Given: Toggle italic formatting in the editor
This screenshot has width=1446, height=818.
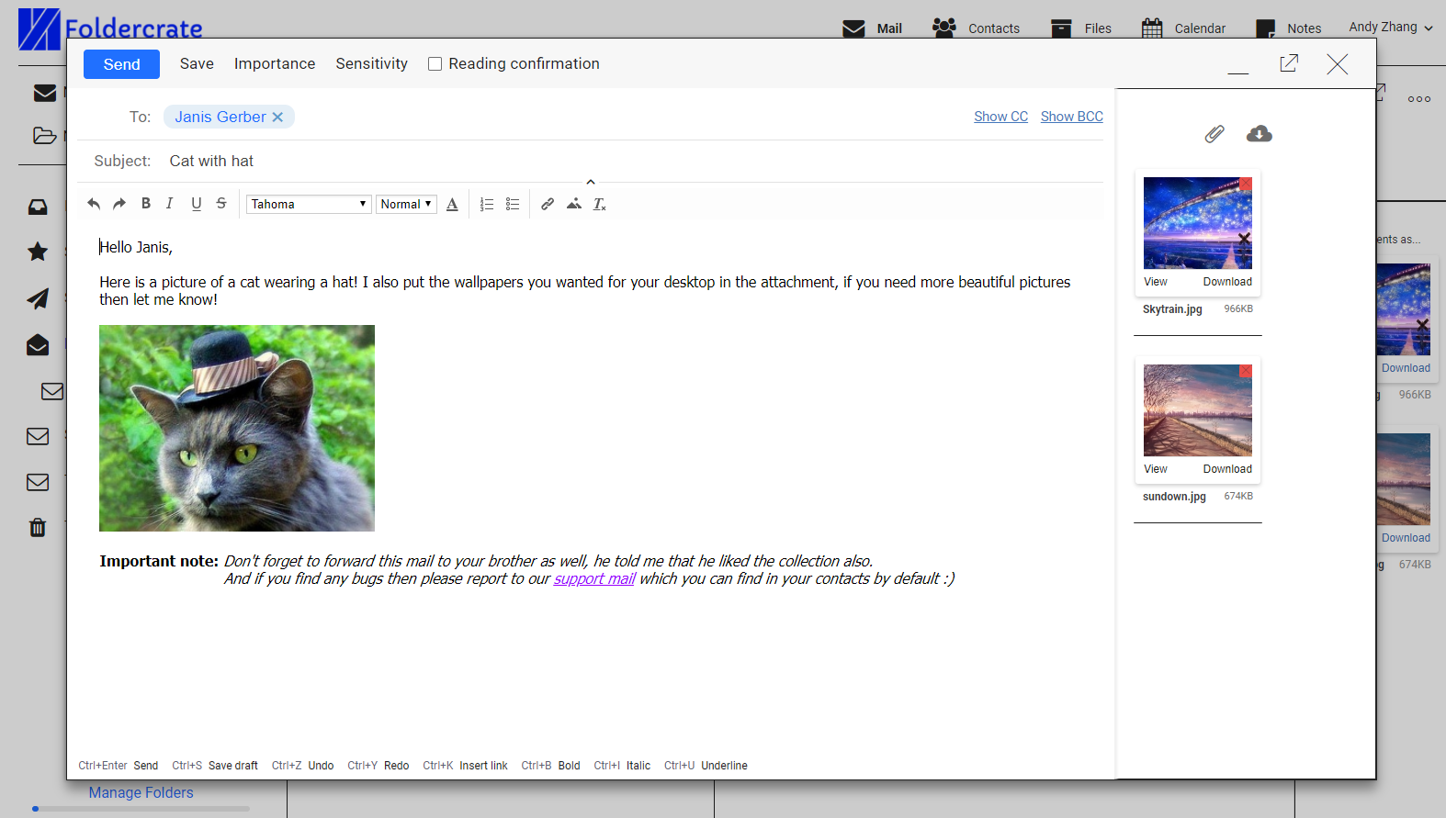Looking at the screenshot, I should tap(170, 204).
